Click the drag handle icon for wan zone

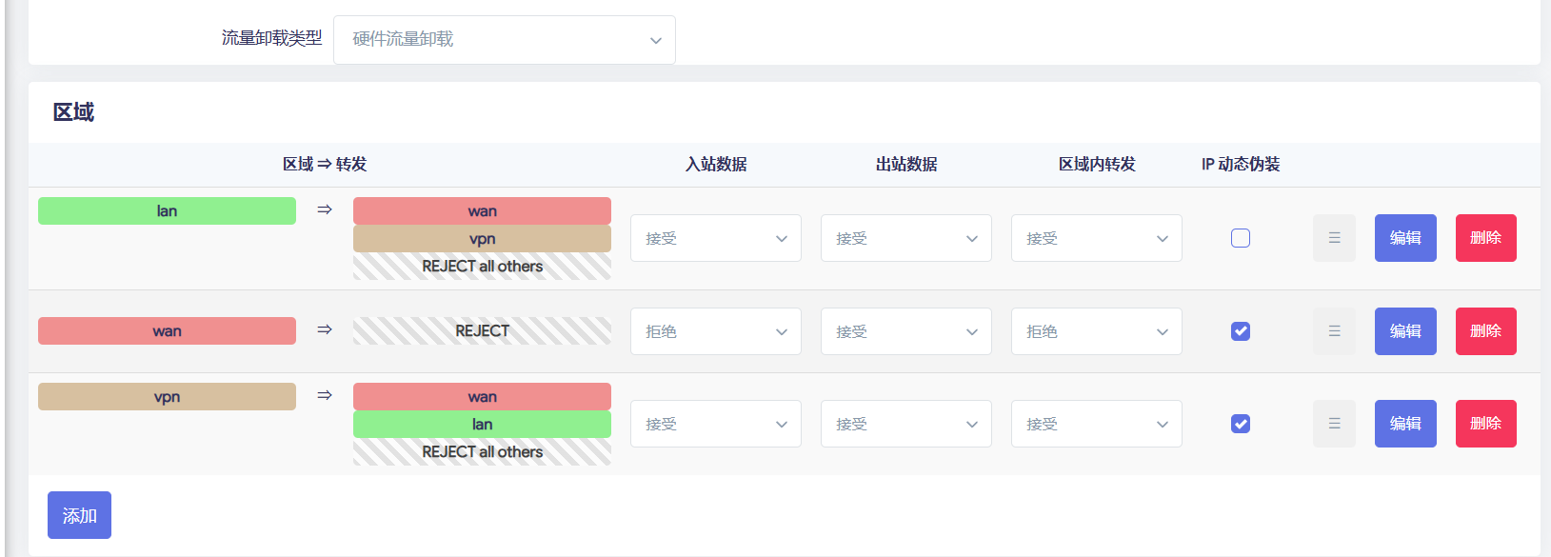[x=1334, y=331]
